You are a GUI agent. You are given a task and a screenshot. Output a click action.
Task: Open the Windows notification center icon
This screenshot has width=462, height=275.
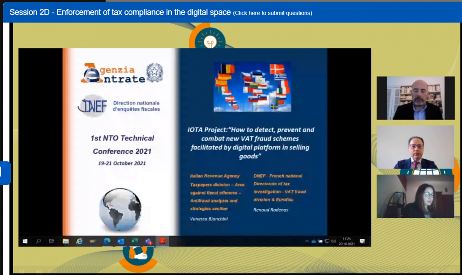click(x=362, y=241)
